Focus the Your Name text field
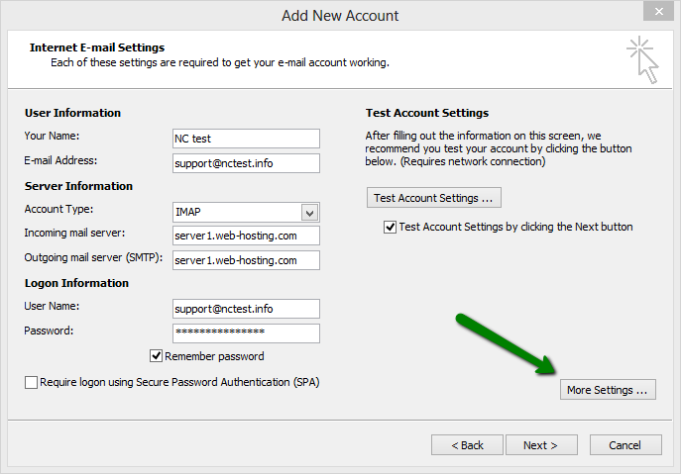Screen dimensions: 681x474 click(246, 139)
